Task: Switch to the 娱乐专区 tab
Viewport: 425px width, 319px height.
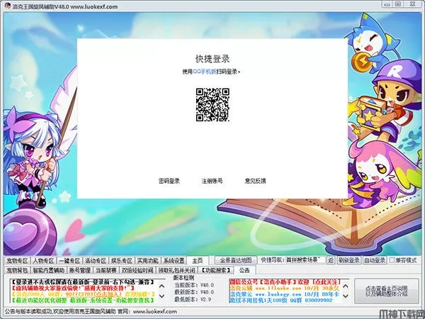Action: (121, 261)
